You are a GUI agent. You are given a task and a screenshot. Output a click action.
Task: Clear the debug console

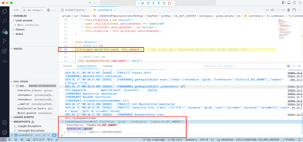(289, 66)
